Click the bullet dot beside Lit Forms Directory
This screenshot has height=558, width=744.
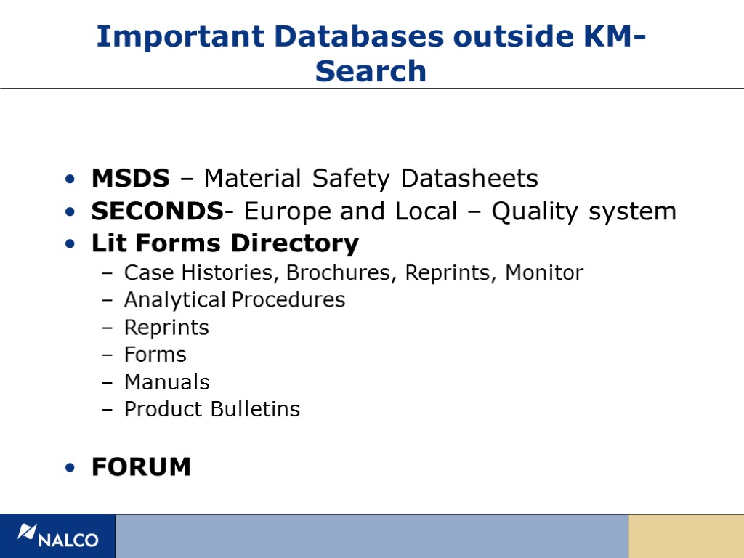tap(68, 244)
